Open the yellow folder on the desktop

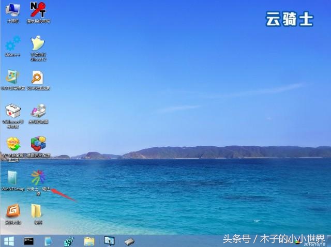pos(37,211)
